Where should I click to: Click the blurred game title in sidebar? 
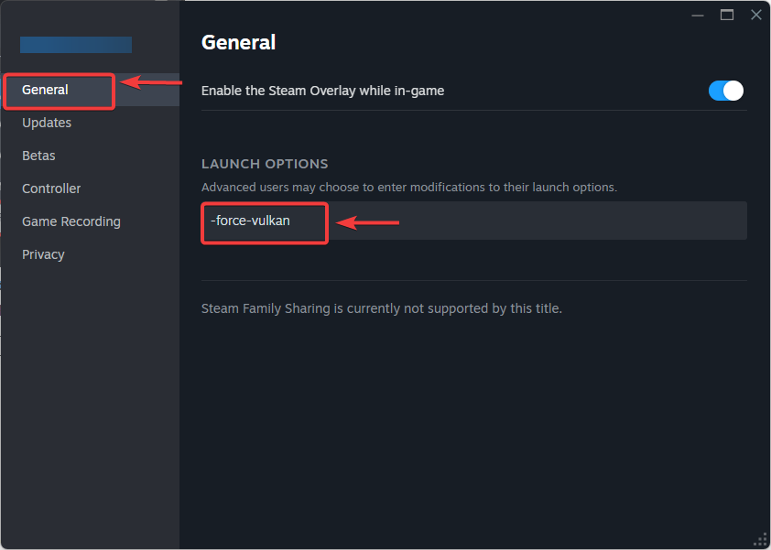coord(76,44)
